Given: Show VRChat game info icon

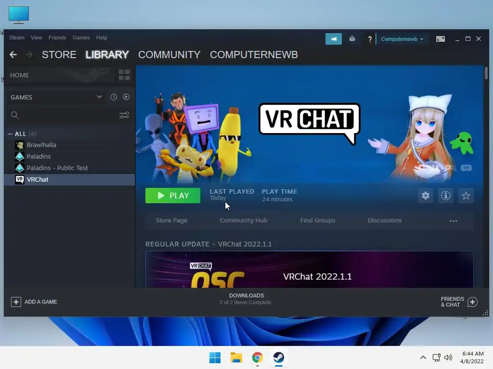Looking at the screenshot, I should tap(445, 196).
